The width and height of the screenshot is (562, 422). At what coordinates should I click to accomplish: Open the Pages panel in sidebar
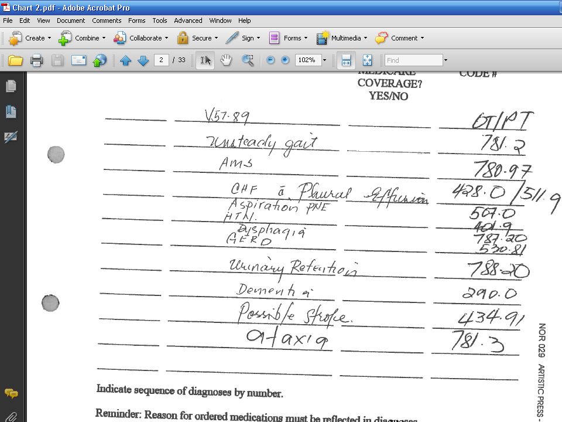click(11, 86)
